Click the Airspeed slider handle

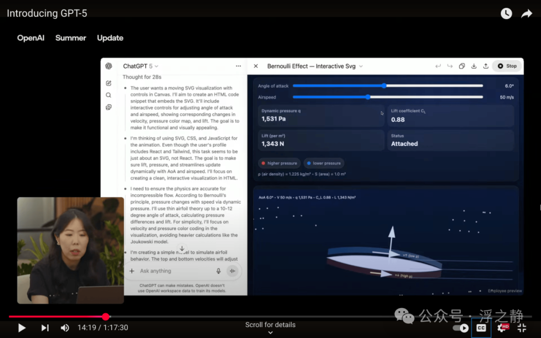[x=368, y=97]
